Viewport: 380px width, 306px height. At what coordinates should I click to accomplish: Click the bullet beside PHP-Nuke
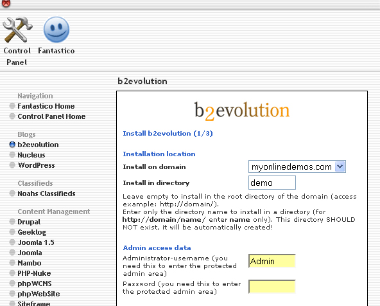click(x=12, y=273)
